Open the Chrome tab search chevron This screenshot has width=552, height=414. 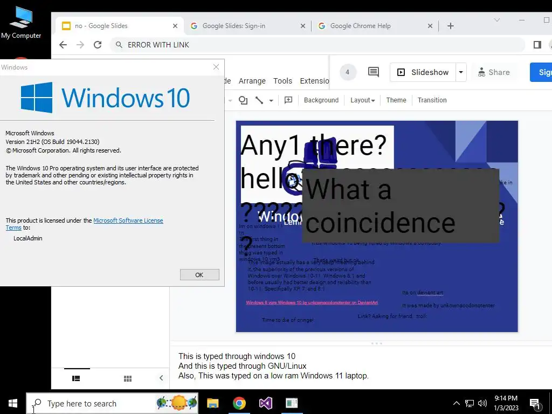(x=496, y=20)
